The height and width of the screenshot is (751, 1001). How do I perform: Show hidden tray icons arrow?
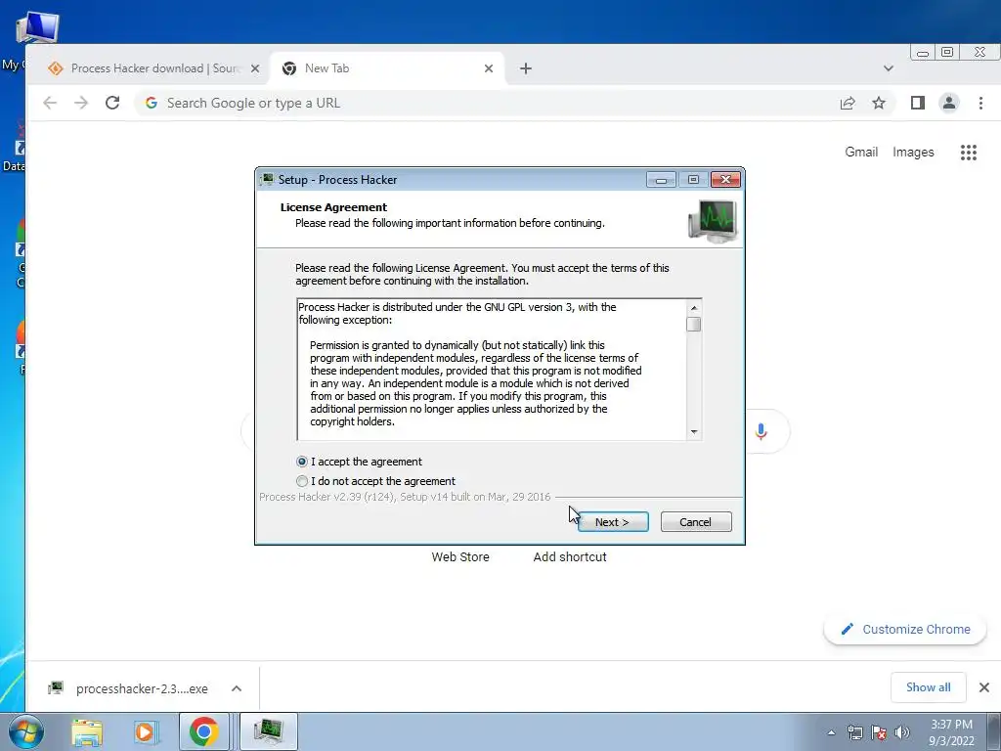pos(831,732)
